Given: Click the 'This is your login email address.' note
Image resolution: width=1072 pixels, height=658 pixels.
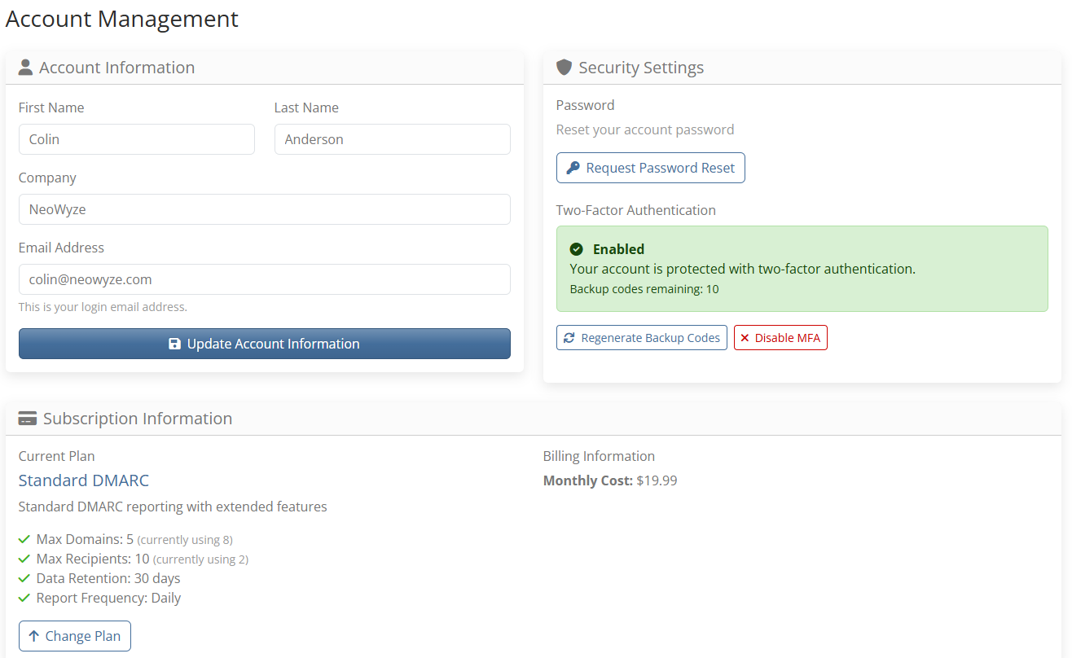Looking at the screenshot, I should pyautogui.click(x=103, y=307).
